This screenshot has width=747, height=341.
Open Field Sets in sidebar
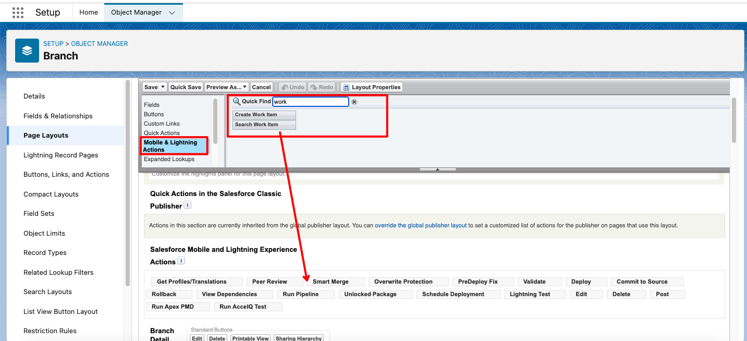pyautogui.click(x=39, y=213)
